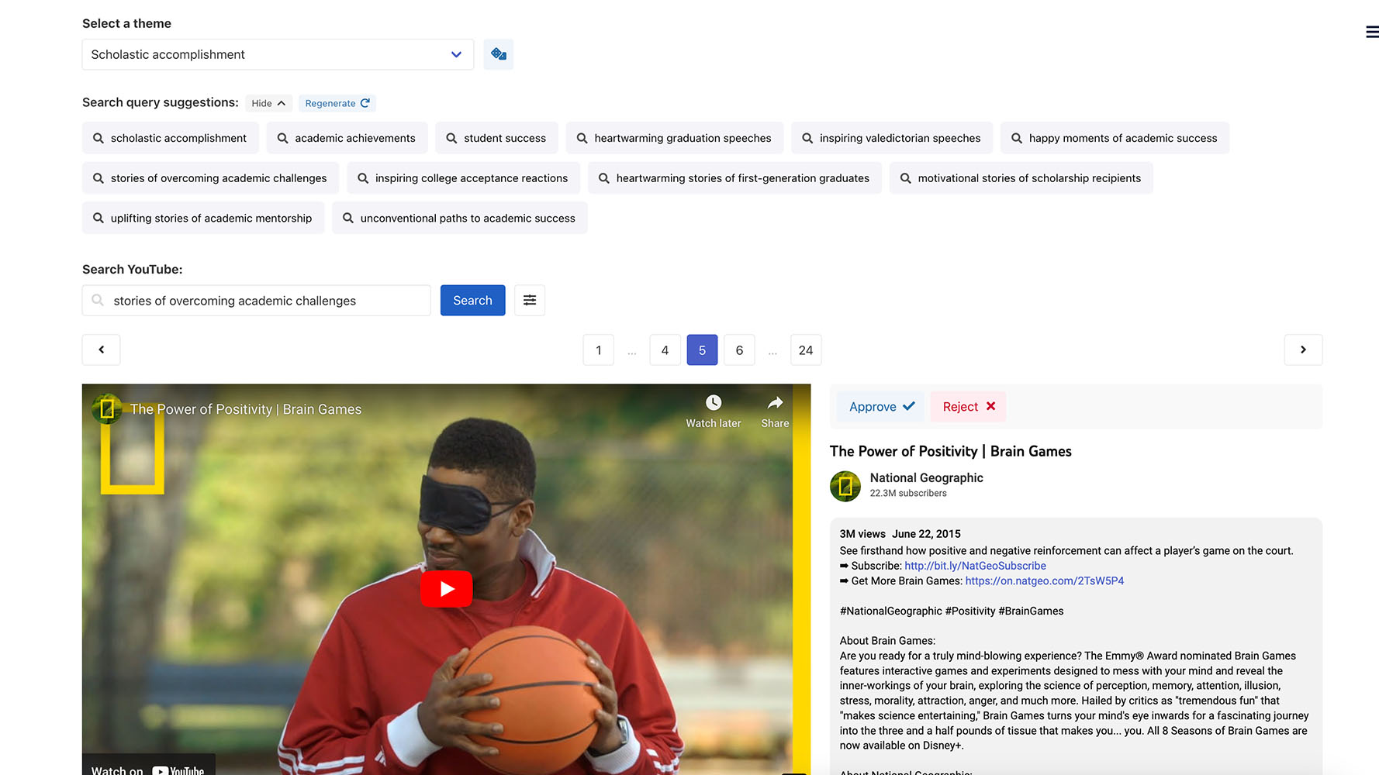
Task: Jump to results page 6
Action: 739,350
